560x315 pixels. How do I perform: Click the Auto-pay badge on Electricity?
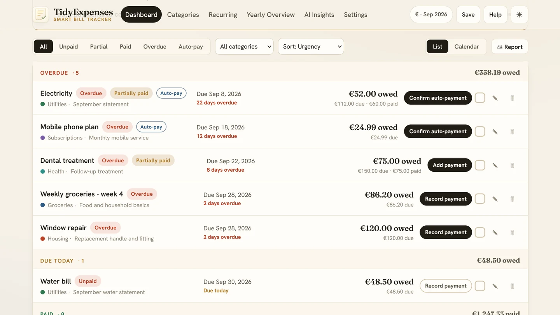(x=171, y=93)
